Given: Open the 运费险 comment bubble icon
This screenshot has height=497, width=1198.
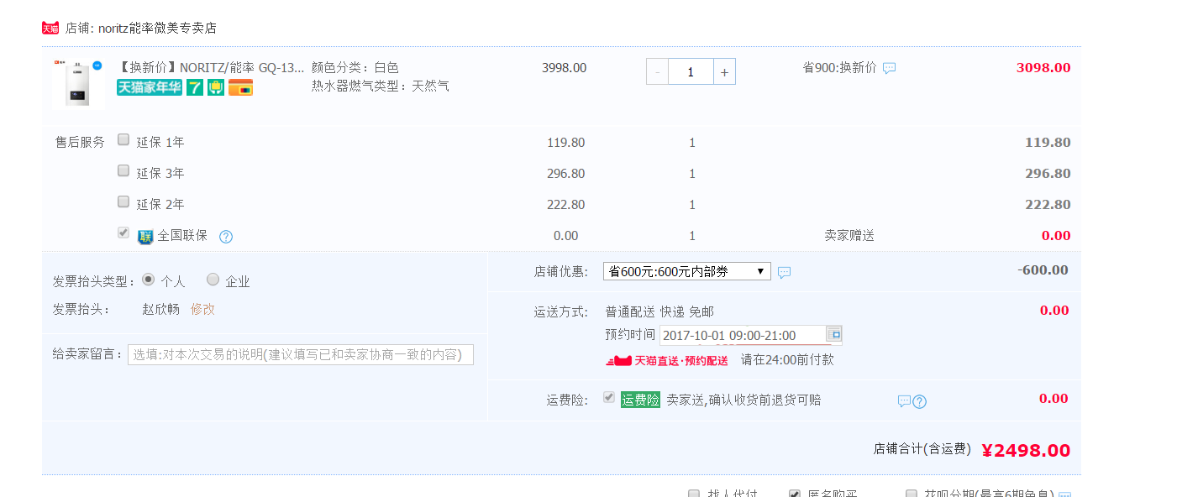Looking at the screenshot, I should (x=904, y=401).
